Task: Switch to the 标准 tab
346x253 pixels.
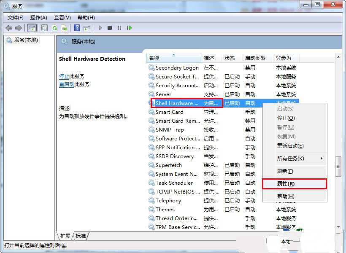Action: [x=80, y=236]
